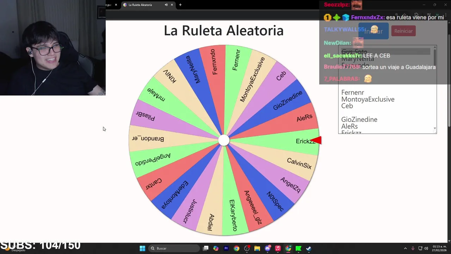
Task: Open the active Chrome profile window icon
Action: click(288, 248)
